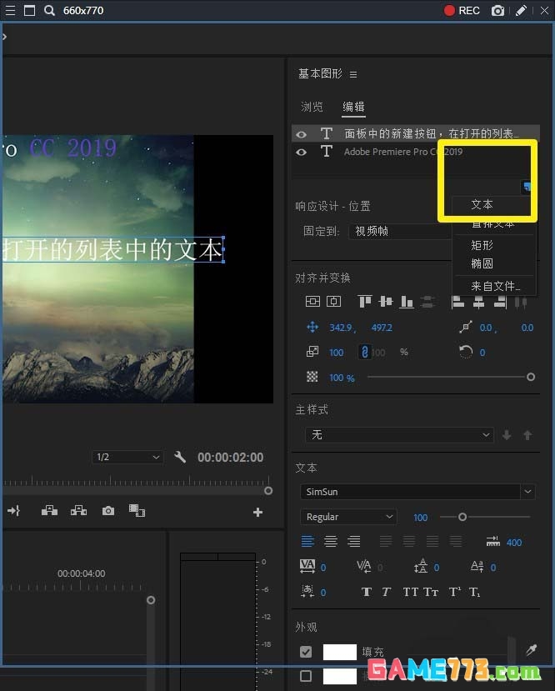Click the New Layer button
Screen dimensions: 555x691
pos(526,187)
